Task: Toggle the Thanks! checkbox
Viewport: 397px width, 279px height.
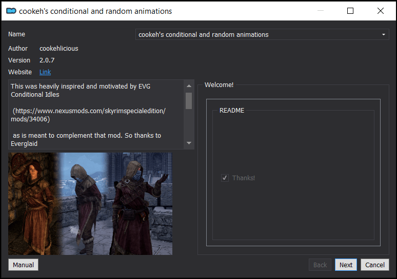Action: click(x=225, y=178)
